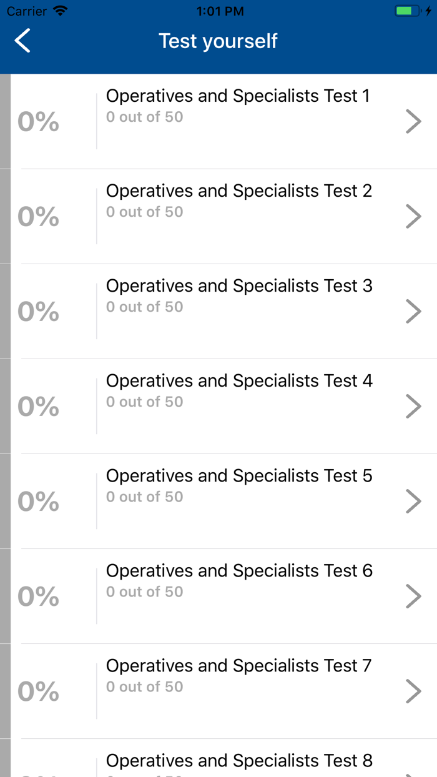The image size is (437, 777).
Task: Tap the back arrow to exit Test yourself
Action: click(x=22, y=39)
